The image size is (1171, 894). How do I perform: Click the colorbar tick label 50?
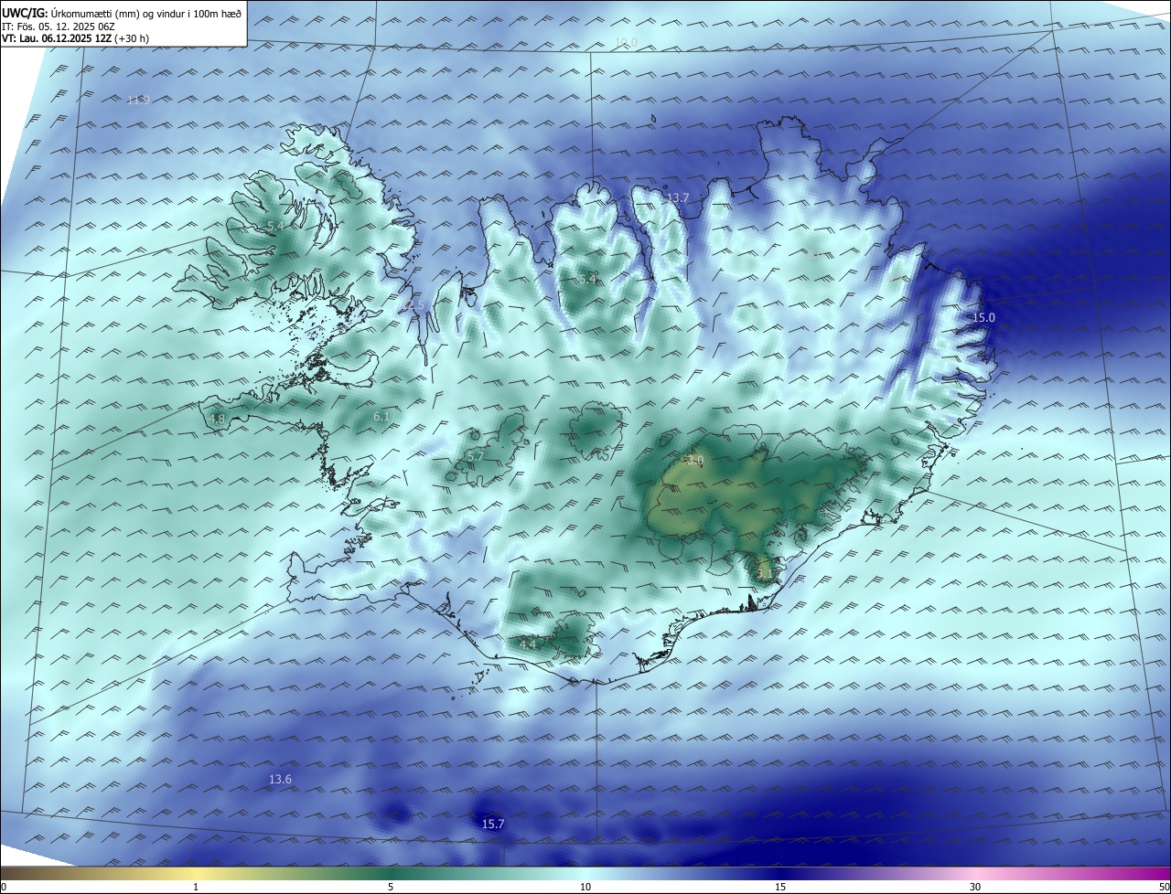tap(1164, 887)
